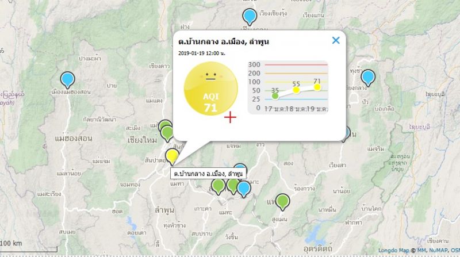Click the yellow AQI 71 face icon

click(x=210, y=90)
